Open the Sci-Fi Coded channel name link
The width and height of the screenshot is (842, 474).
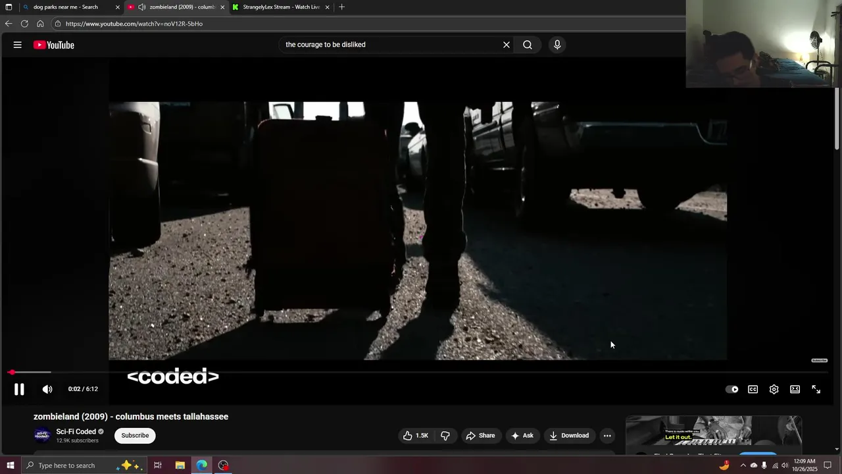click(x=76, y=432)
